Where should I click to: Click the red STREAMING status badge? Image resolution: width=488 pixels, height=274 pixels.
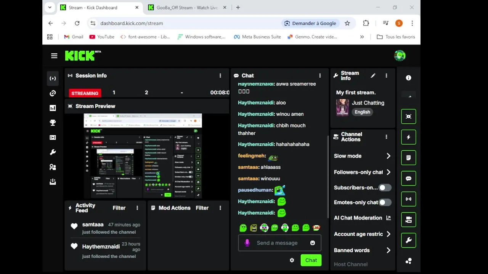point(85,93)
